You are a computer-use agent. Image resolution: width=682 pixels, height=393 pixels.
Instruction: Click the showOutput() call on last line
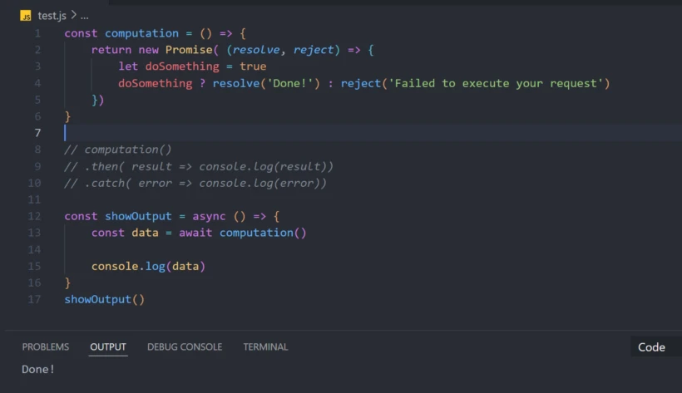104,299
